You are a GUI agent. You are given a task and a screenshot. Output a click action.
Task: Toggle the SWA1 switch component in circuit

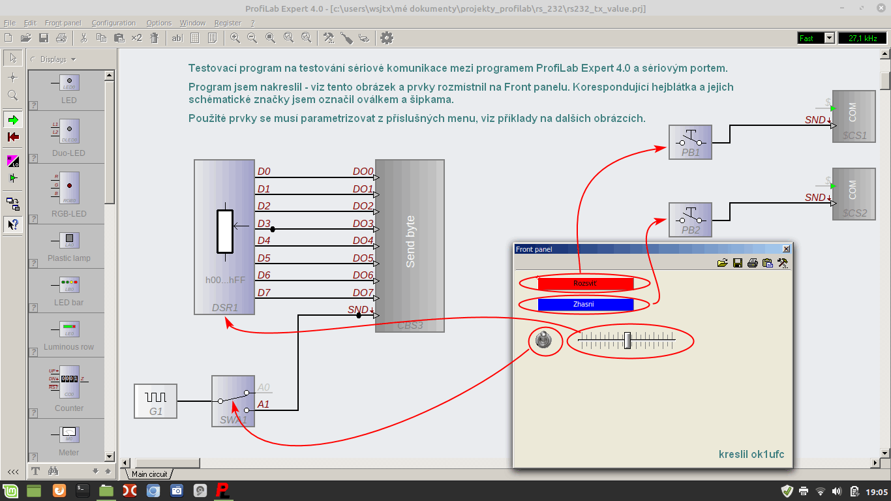pyautogui.click(x=233, y=401)
